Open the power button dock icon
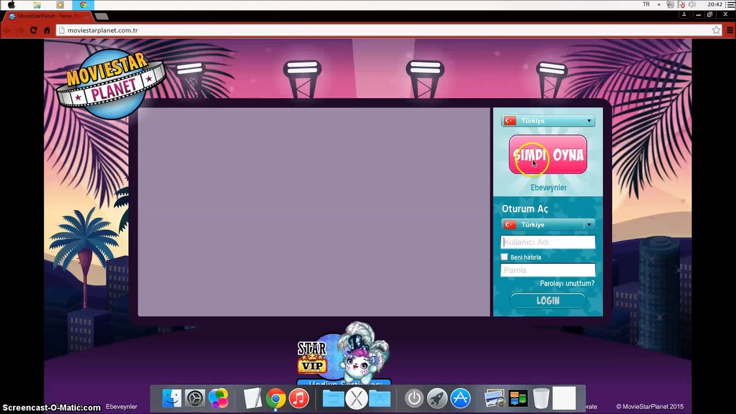The width and height of the screenshot is (736, 414). (x=414, y=398)
